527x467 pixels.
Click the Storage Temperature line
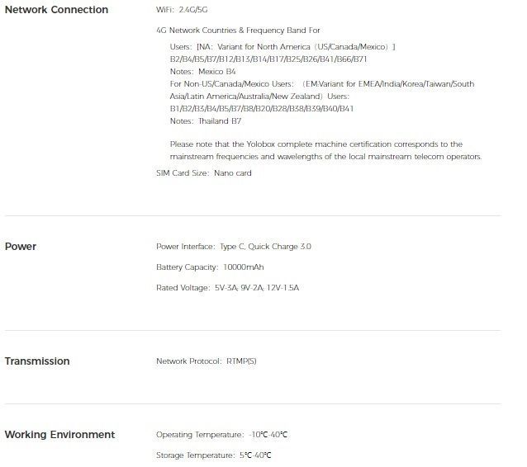pos(213,455)
